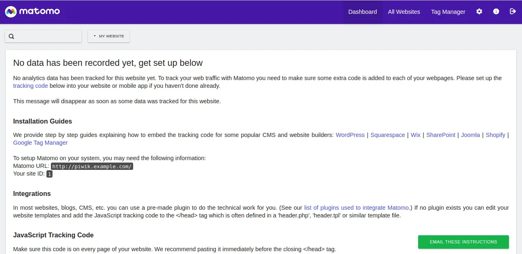Click the No data has been recorded heading
The image size is (522, 254).
pos(108,63)
